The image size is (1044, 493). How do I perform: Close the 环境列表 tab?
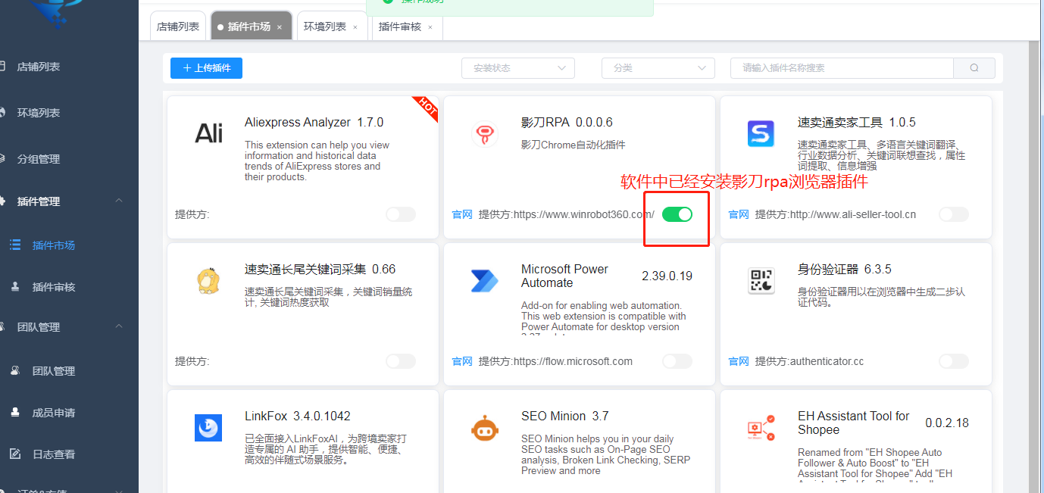pyautogui.click(x=355, y=27)
